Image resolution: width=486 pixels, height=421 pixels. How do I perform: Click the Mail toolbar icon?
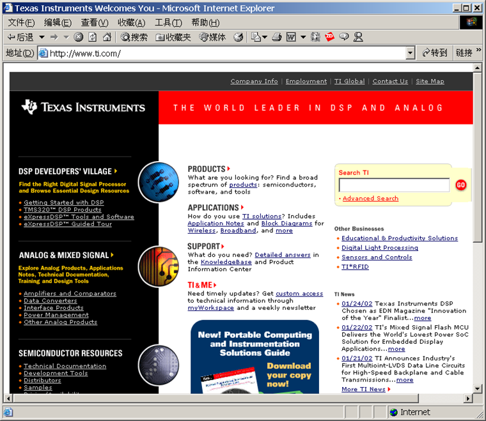coord(256,37)
